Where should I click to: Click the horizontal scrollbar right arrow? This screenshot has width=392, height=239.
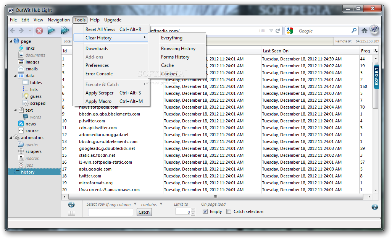tap(369, 197)
